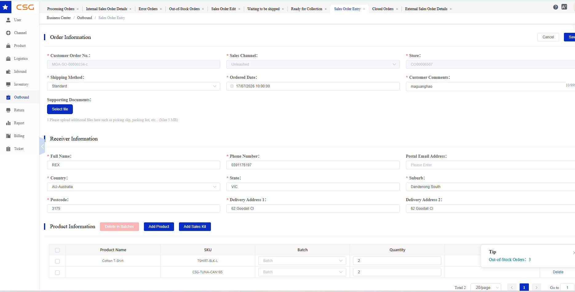The image size is (575, 292).
Task: Collapse the sidebar with the arrow handle
Action: (42, 146)
